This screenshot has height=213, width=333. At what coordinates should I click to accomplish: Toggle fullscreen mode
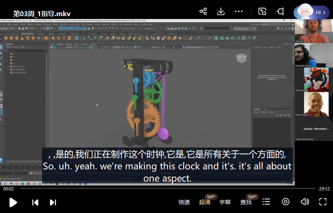[x=323, y=202]
